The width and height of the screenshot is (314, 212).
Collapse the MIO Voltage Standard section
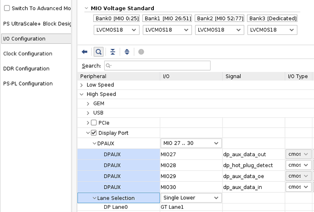tap(85, 8)
